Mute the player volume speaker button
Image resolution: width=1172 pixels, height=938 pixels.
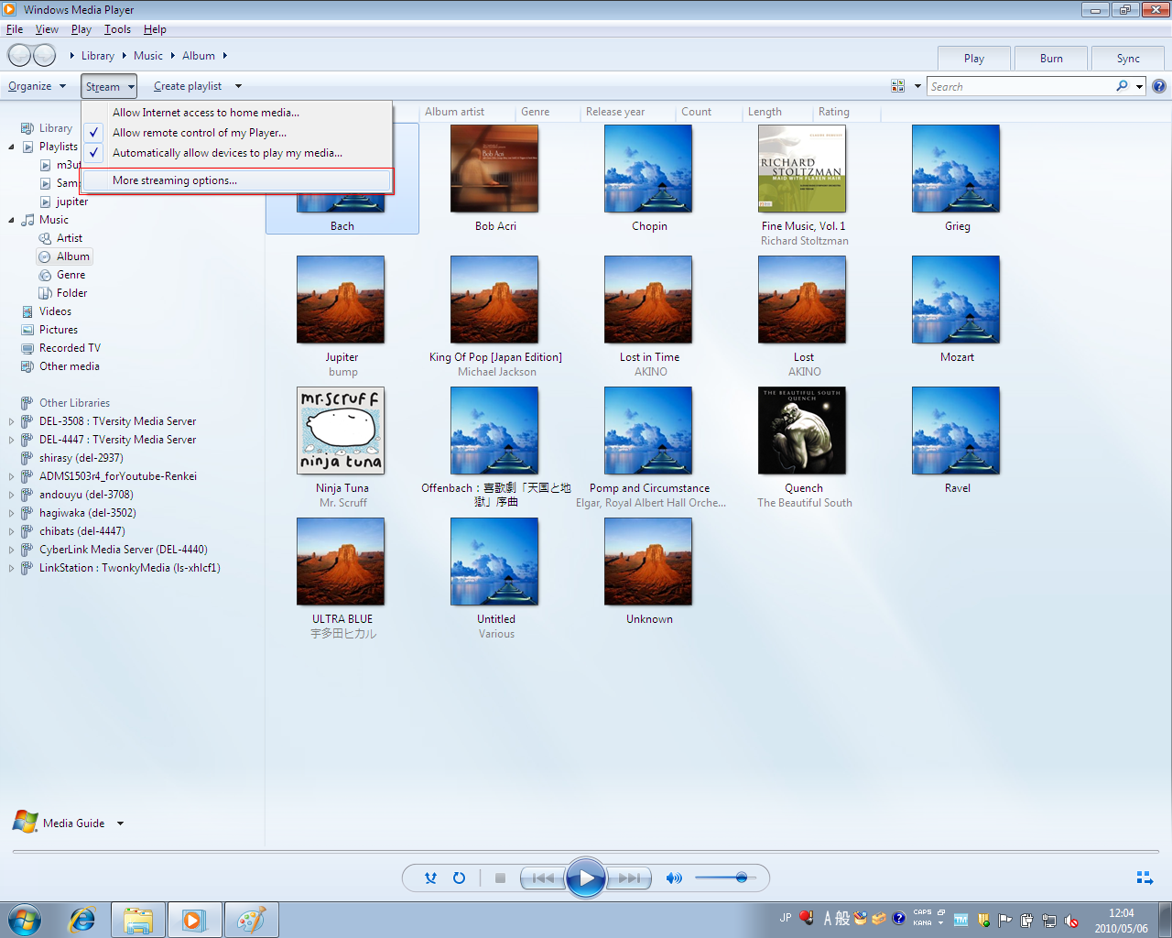[674, 878]
